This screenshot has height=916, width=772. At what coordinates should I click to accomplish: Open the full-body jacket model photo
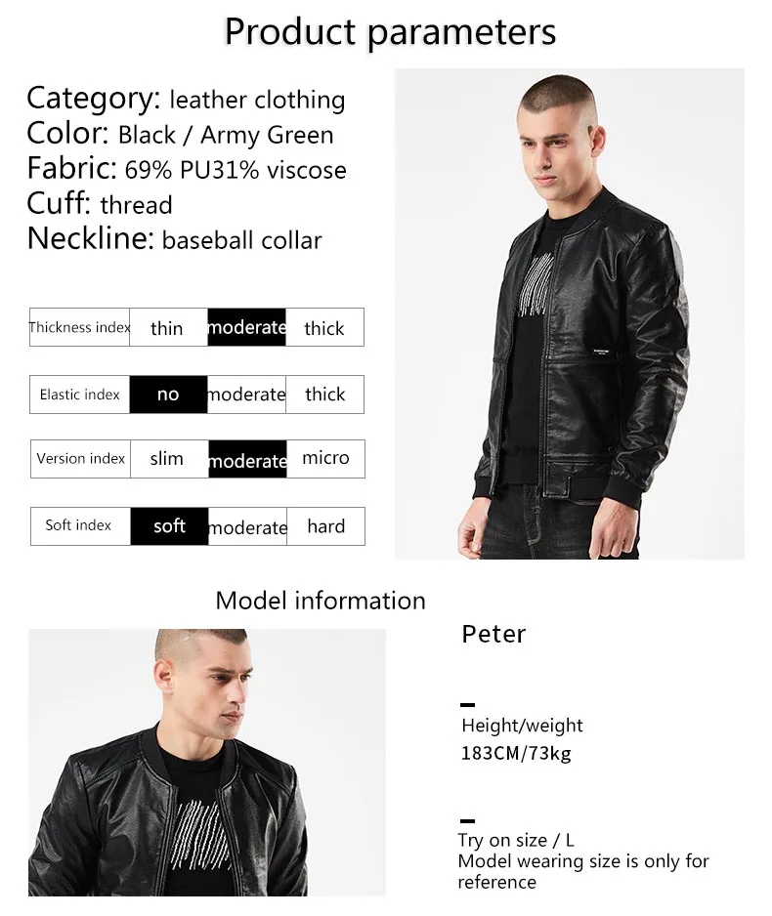(569, 313)
